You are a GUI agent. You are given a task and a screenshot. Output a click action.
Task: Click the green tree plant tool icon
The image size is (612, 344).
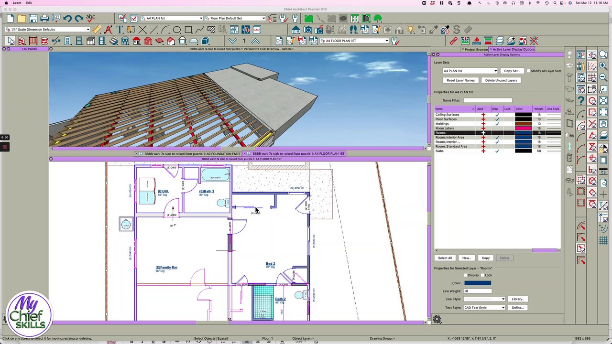pos(378,19)
